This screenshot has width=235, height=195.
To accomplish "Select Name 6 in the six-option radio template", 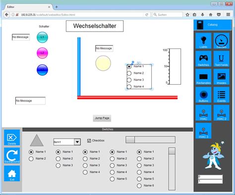I will click(x=139, y=186).
